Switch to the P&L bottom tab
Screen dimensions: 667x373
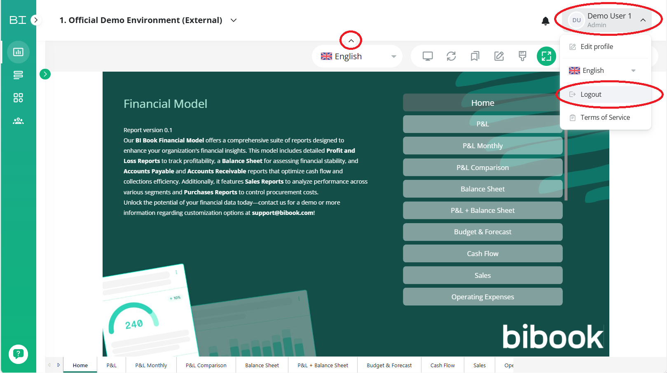point(112,365)
